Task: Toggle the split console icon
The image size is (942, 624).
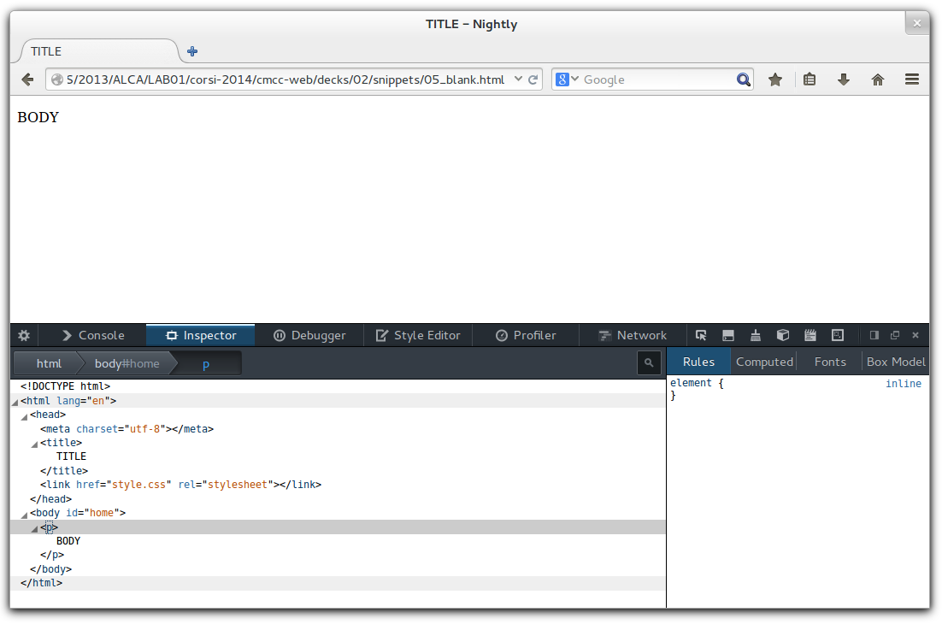Action: 728,335
